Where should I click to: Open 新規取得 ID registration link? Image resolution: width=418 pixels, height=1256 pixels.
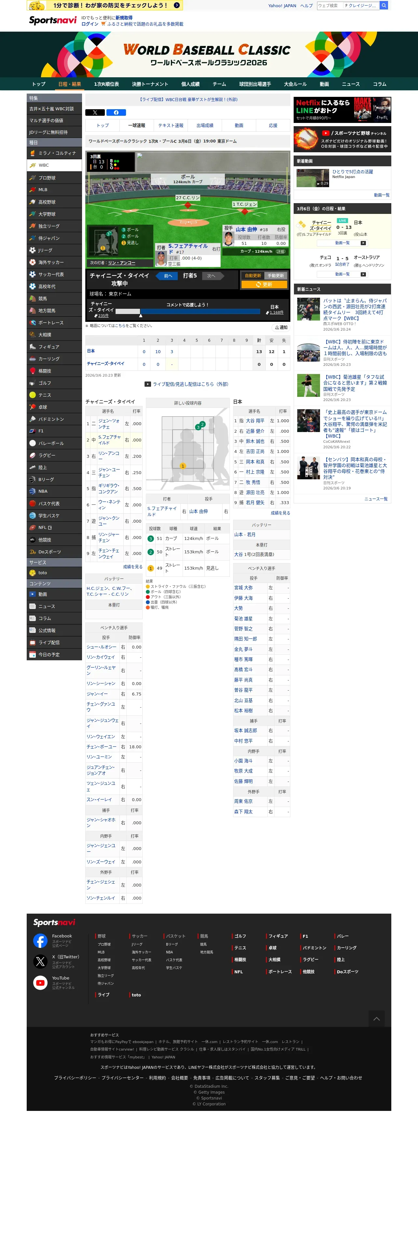click(x=124, y=18)
